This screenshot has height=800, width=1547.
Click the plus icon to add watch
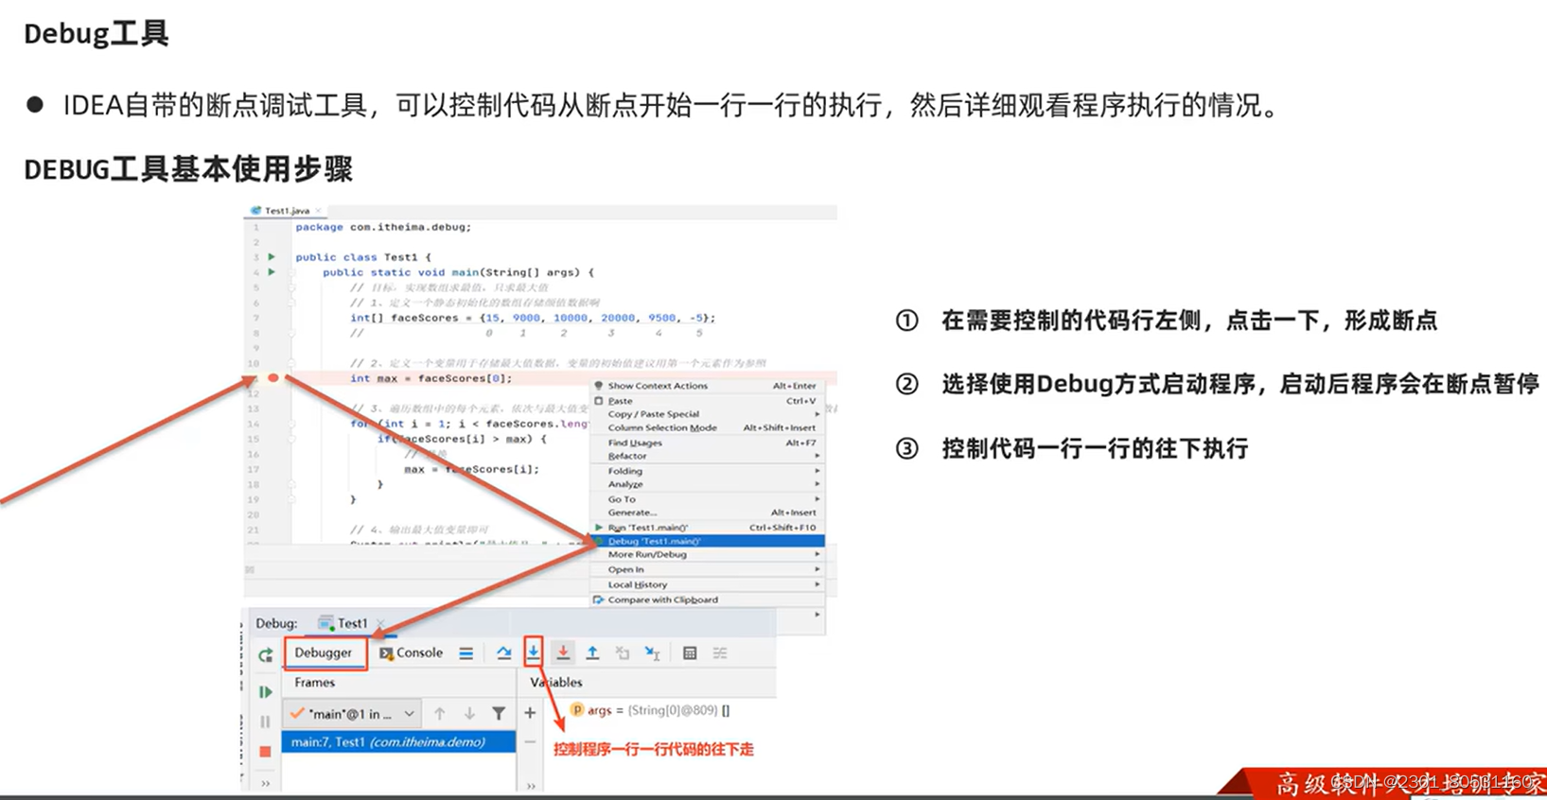[x=531, y=713]
